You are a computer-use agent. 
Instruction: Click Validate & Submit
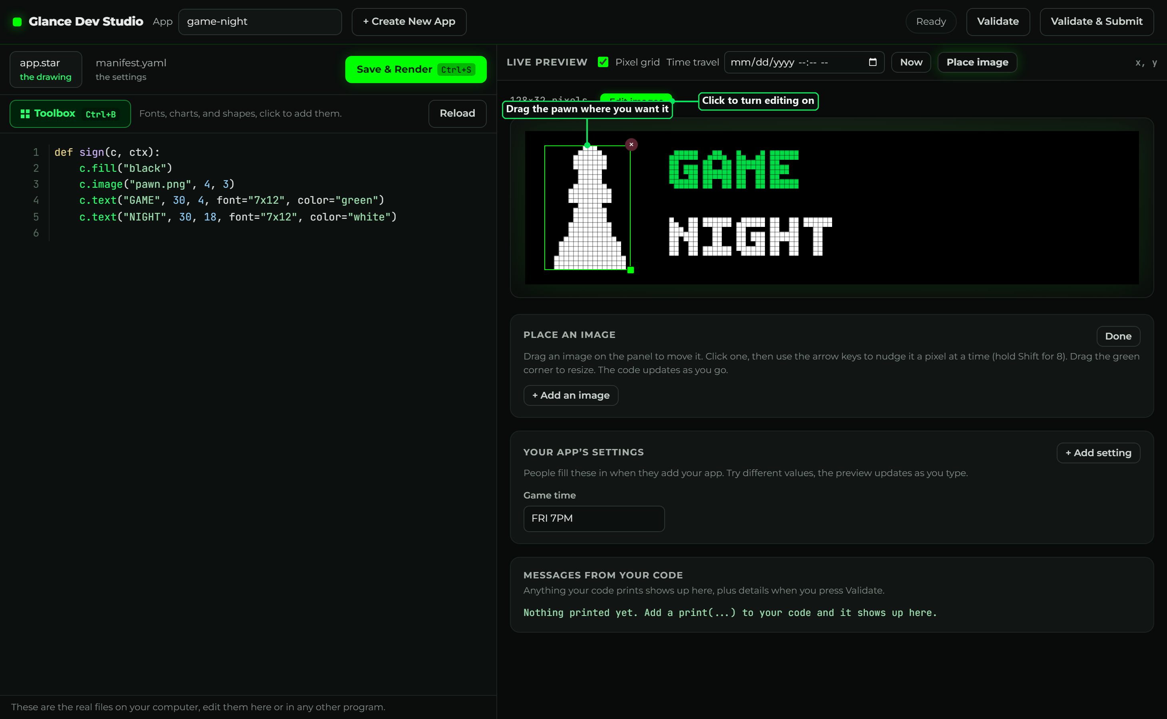[1096, 22]
